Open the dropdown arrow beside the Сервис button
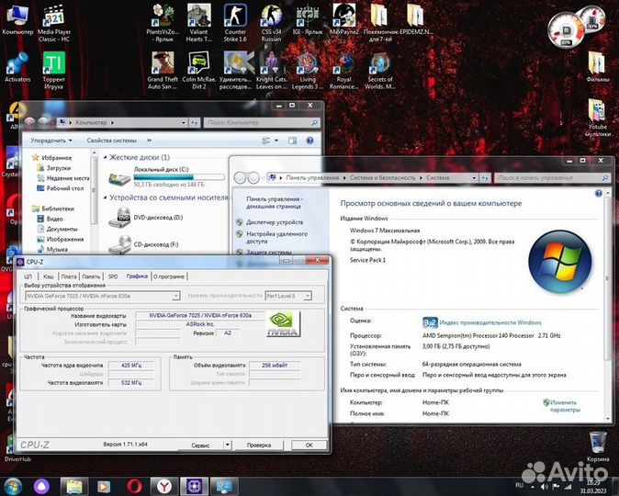 (x=230, y=445)
